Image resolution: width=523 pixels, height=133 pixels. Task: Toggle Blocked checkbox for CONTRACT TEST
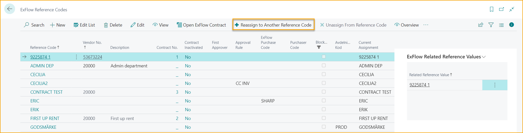pyautogui.click(x=324, y=92)
